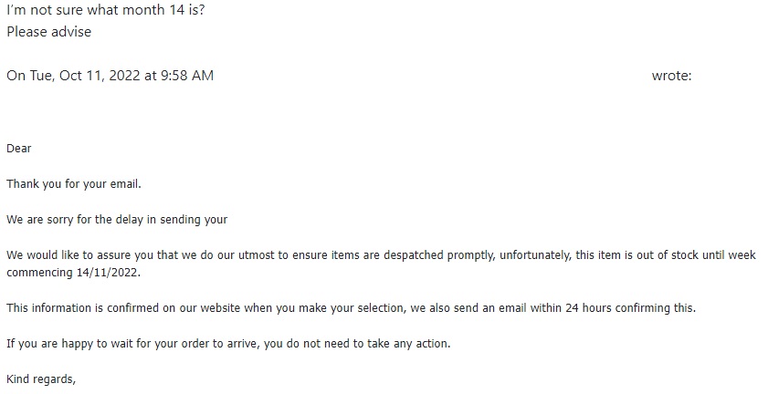Click the 'Kind regards,' closing line
This screenshot has height=394, width=768.
(41, 379)
